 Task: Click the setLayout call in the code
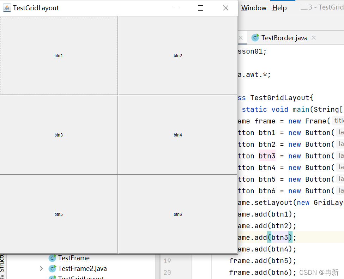pyautogui.click(x=273, y=202)
